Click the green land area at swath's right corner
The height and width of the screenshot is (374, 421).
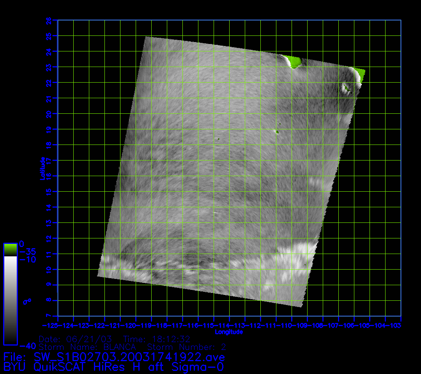pos(360,74)
